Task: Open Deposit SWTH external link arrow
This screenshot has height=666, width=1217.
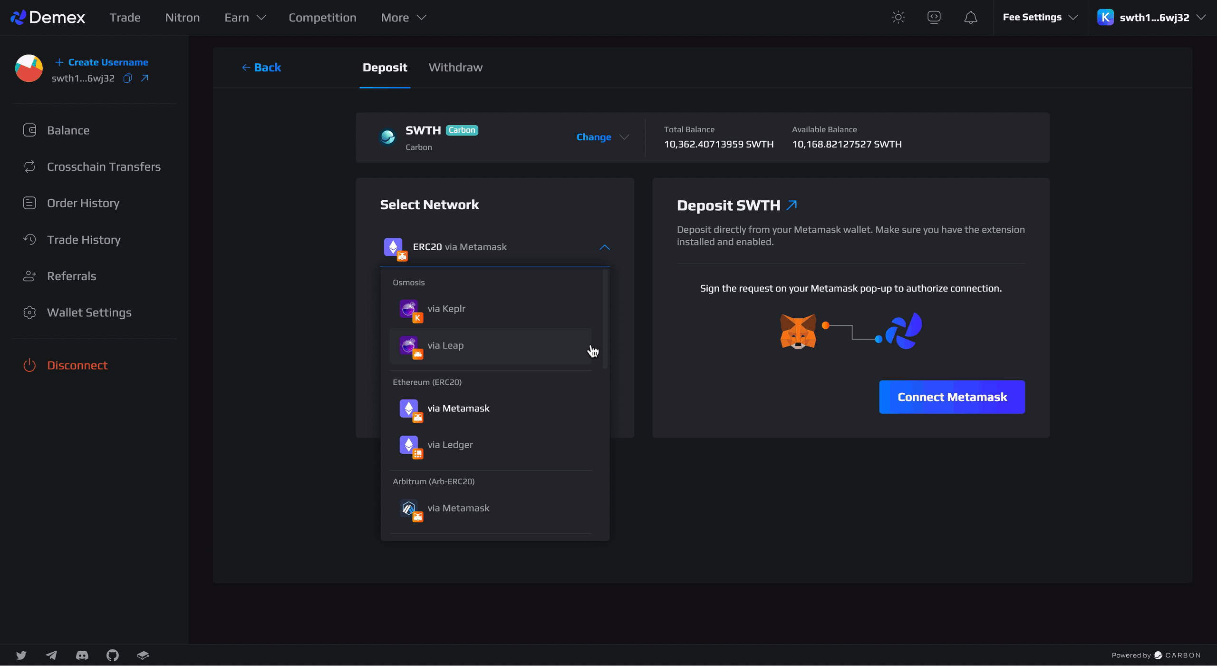Action: pos(792,205)
